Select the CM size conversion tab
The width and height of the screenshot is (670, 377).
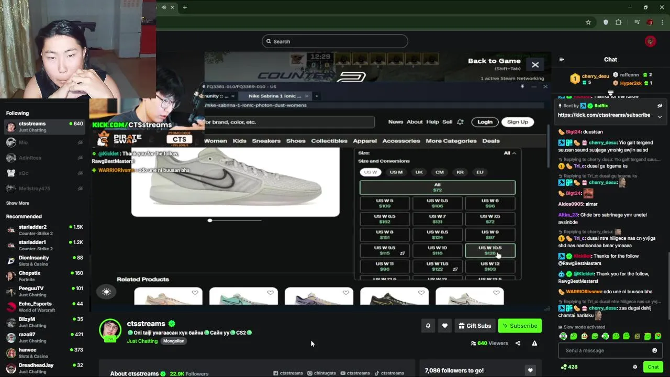[440, 172]
